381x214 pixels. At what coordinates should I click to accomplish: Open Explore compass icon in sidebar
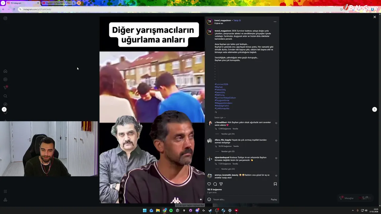[x=5, y=104]
